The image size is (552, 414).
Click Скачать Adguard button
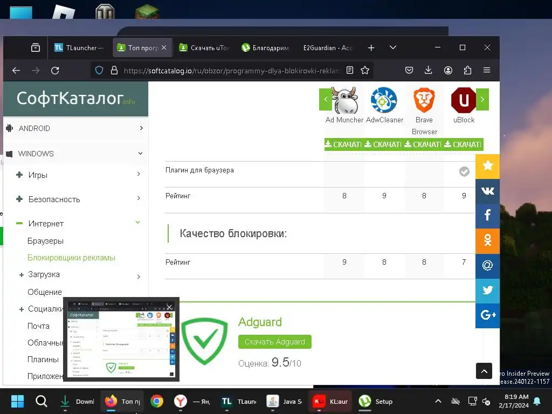274,342
